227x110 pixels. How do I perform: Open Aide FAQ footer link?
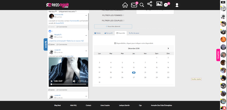tap(73, 105)
